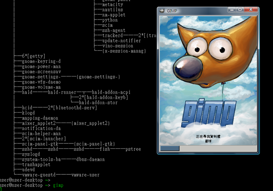The height and width of the screenshot is (191, 273).
Task: Click '{gnome-settings-}' child entry in terminal
Action: click(98, 77)
